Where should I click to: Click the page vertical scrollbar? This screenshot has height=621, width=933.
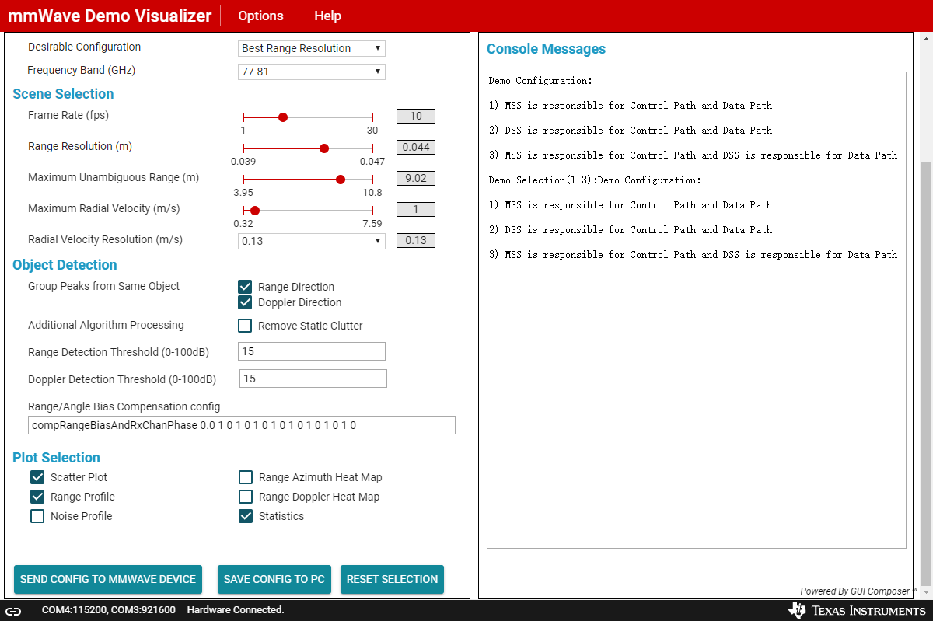click(x=926, y=374)
